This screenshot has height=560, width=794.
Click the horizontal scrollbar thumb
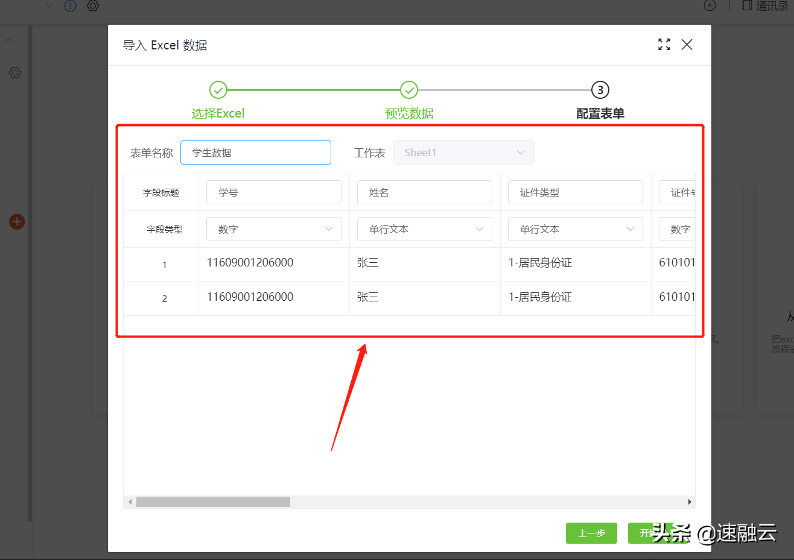213,502
